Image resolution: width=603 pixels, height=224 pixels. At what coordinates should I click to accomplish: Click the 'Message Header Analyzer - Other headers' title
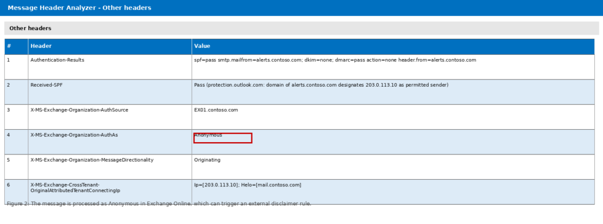tap(79, 8)
